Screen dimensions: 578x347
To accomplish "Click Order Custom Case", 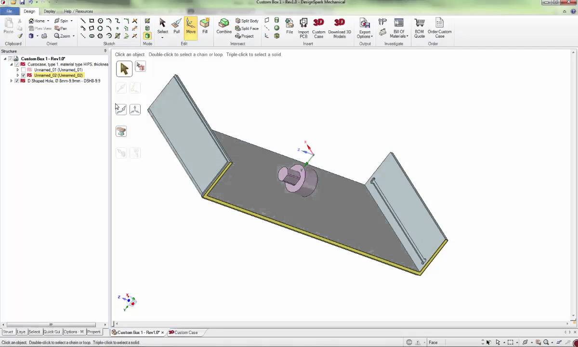I will (x=439, y=28).
